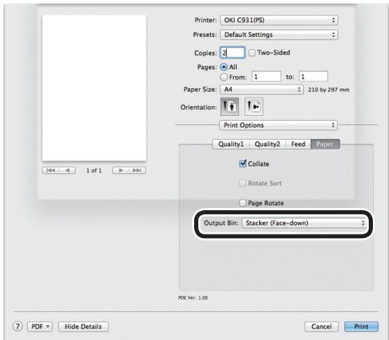Screen dimensions: 389x340
Task: Open the Print Options panel dropdown
Action: pos(279,125)
